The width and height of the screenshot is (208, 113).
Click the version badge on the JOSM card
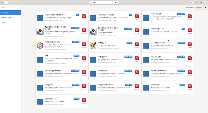pos(129,43)
